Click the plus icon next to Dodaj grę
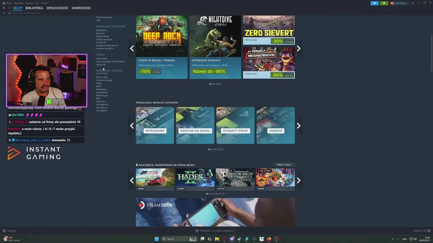 4,231
